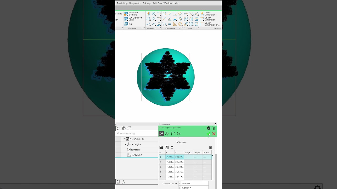The width and height of the screenshot is (337, 189).
Task: Open the properties list icon beside fx
Action: tap(118, 182)
